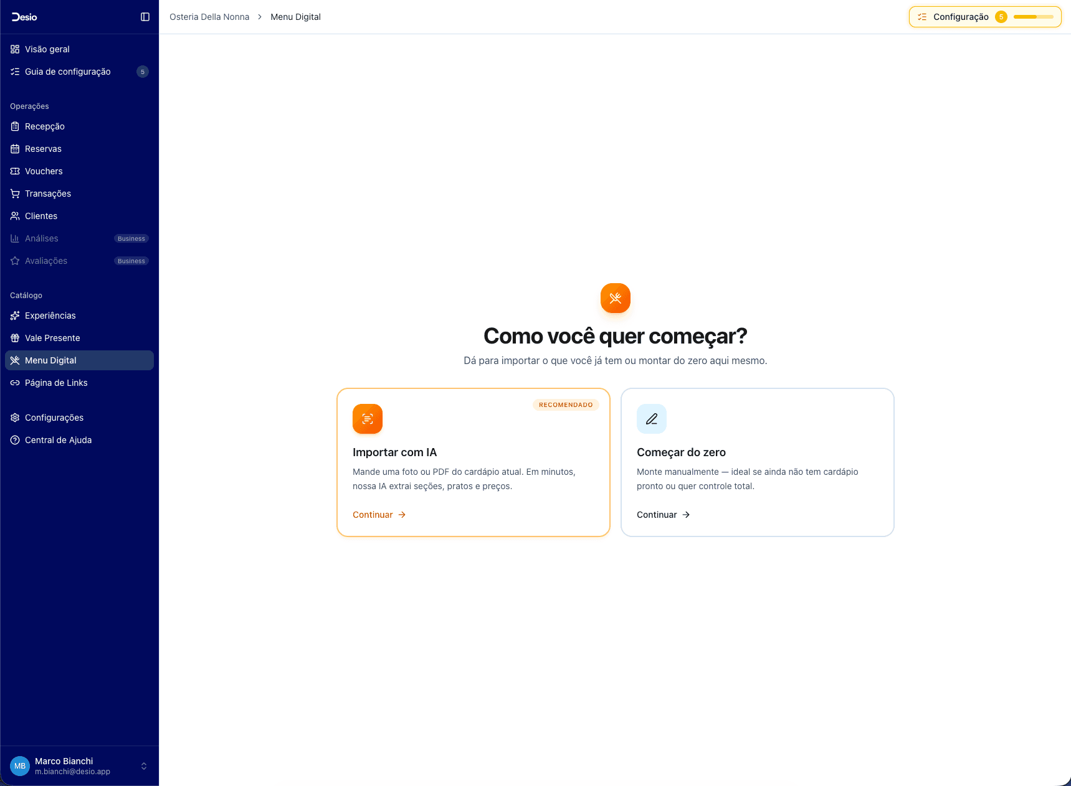Click Continuar under Importar com IA
1071x786 pixels.
click(379, 515)
